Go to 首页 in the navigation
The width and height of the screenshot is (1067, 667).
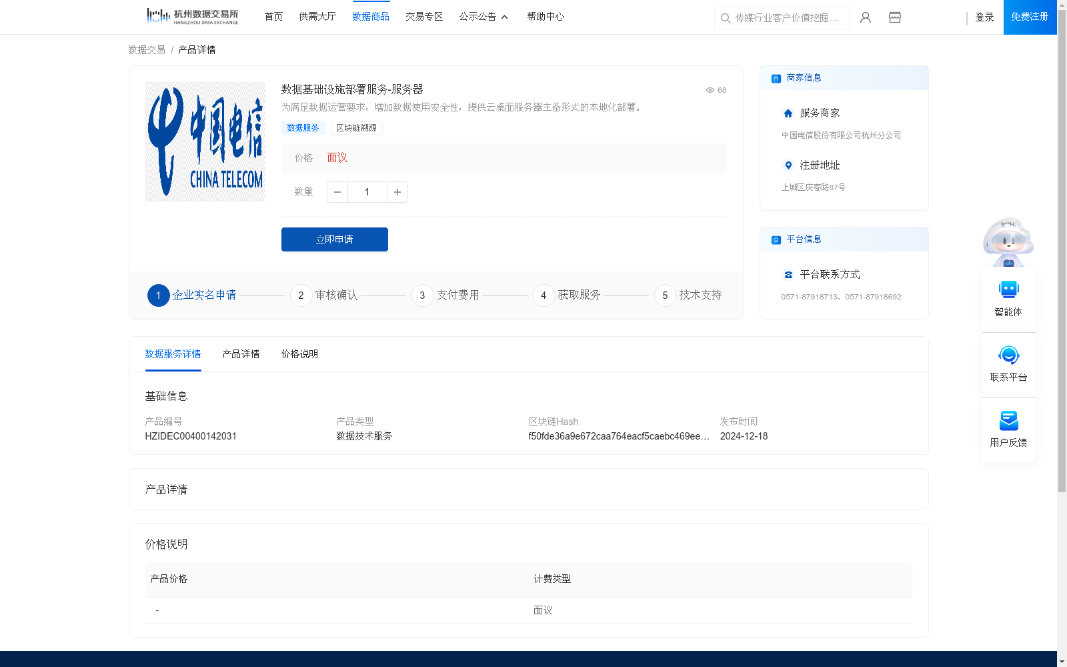[273, 17]
